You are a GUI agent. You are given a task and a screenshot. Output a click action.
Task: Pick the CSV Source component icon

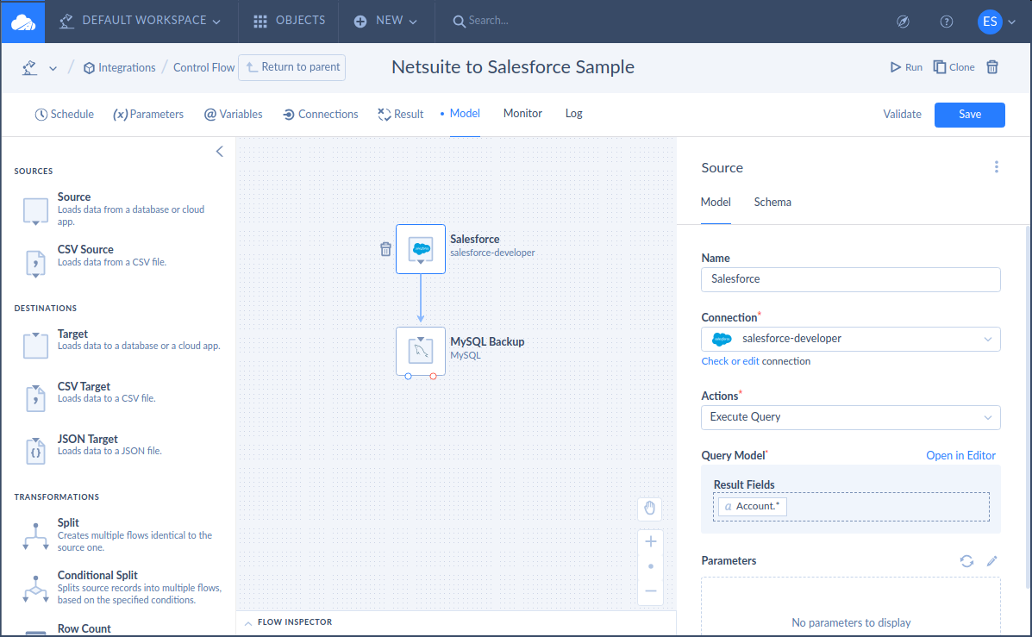click(35, 264)
